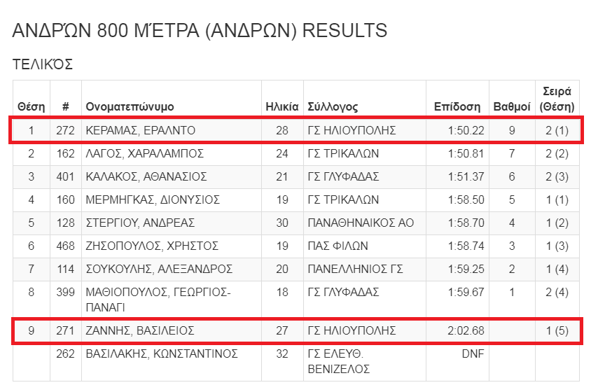
Task: Click the Ονοματεπώνυμο column header
Action: (x=130, y=106)
